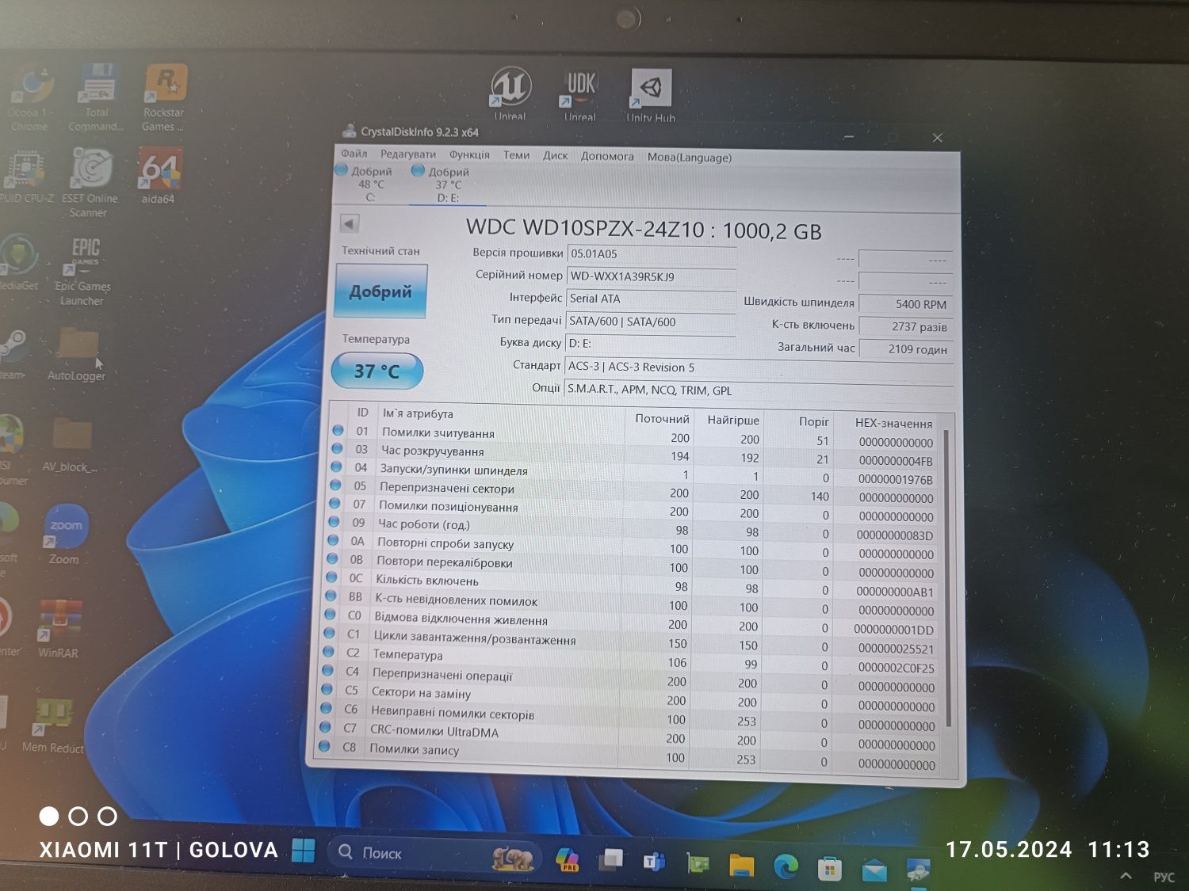Screen dimensions: 1189x891
Task: Select the CRC-помилки UltraDMA row
Action: [x=627, y=737]
